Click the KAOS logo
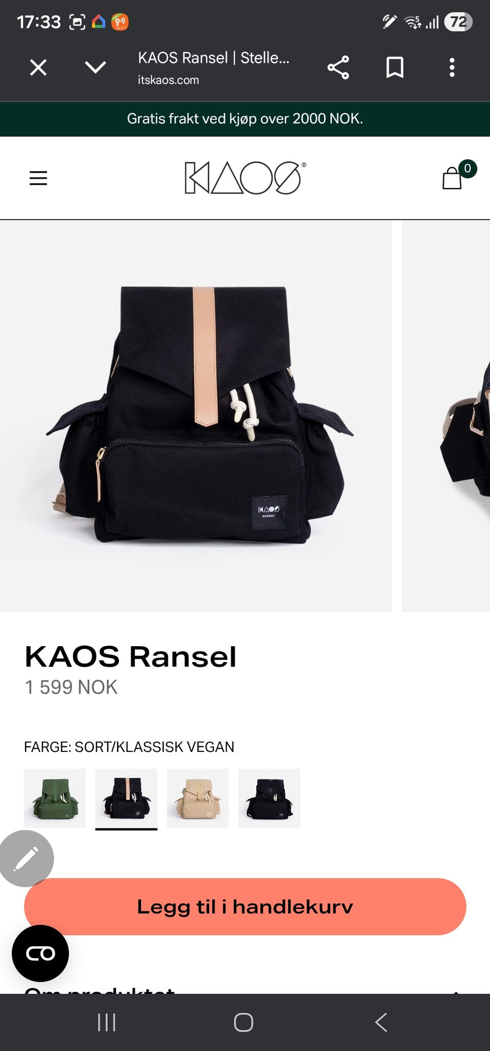Image resolution: width=490 pixels, height=1051 pixels. click(x=245, y=178)
